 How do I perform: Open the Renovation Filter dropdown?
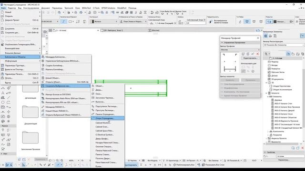click(284, 45)
